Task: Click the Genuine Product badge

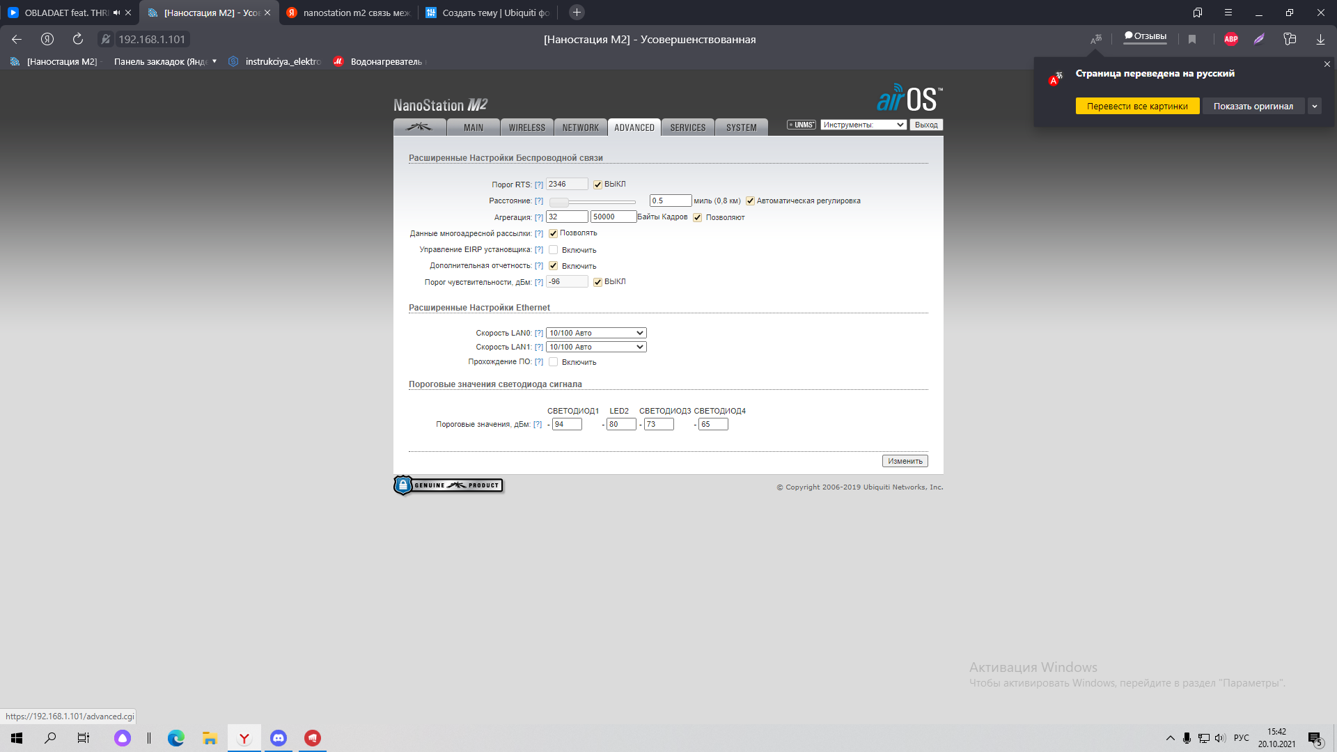Action: pos(448,485)
